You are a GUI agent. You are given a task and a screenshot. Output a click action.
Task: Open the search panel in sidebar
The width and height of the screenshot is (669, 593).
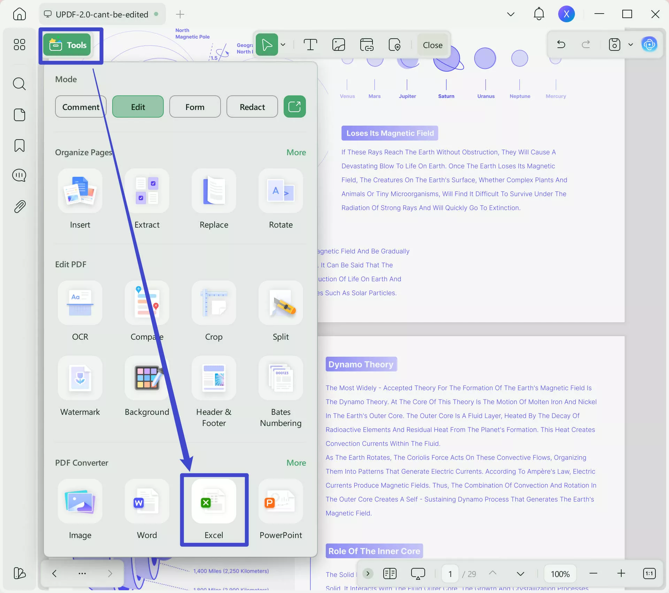[x=20, y=84]
